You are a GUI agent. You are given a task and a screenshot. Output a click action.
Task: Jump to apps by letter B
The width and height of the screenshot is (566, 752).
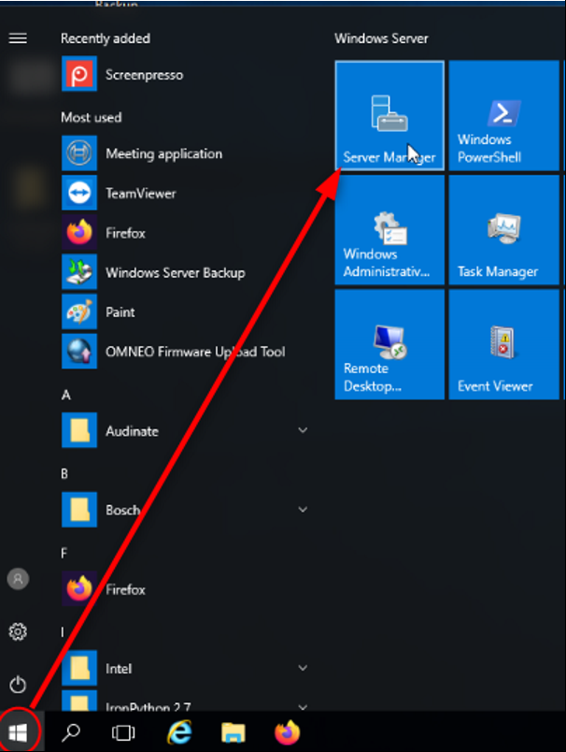click(64, 474)
